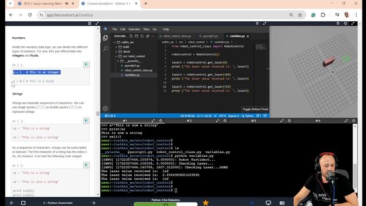The image size is (366, 206).
Task: Maximize terminal #4 panel
Action: click(346, 121)
